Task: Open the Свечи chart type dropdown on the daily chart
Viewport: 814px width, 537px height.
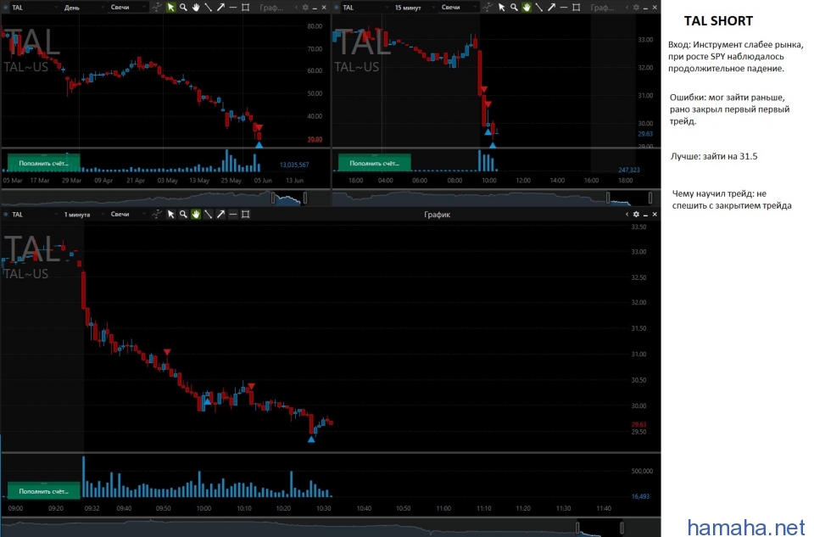Action: coord(128,8)
